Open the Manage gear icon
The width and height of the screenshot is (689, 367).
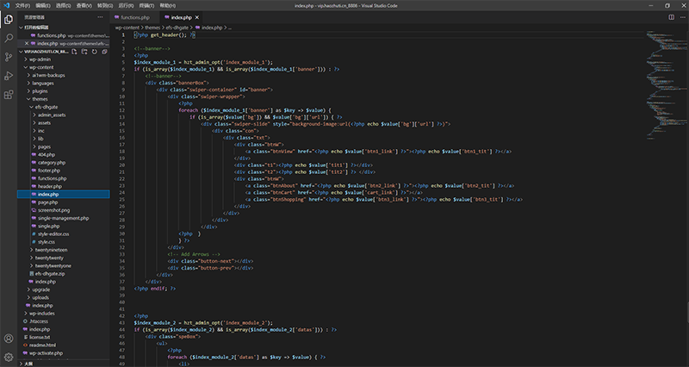tap(9, 357)
